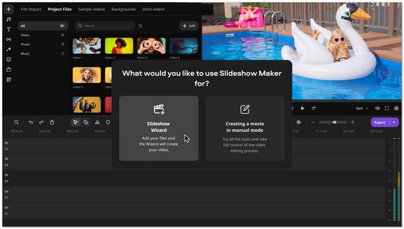Open the import panel with the plus icon
This screenshot has height=229, width=404.
click(9, 9)
